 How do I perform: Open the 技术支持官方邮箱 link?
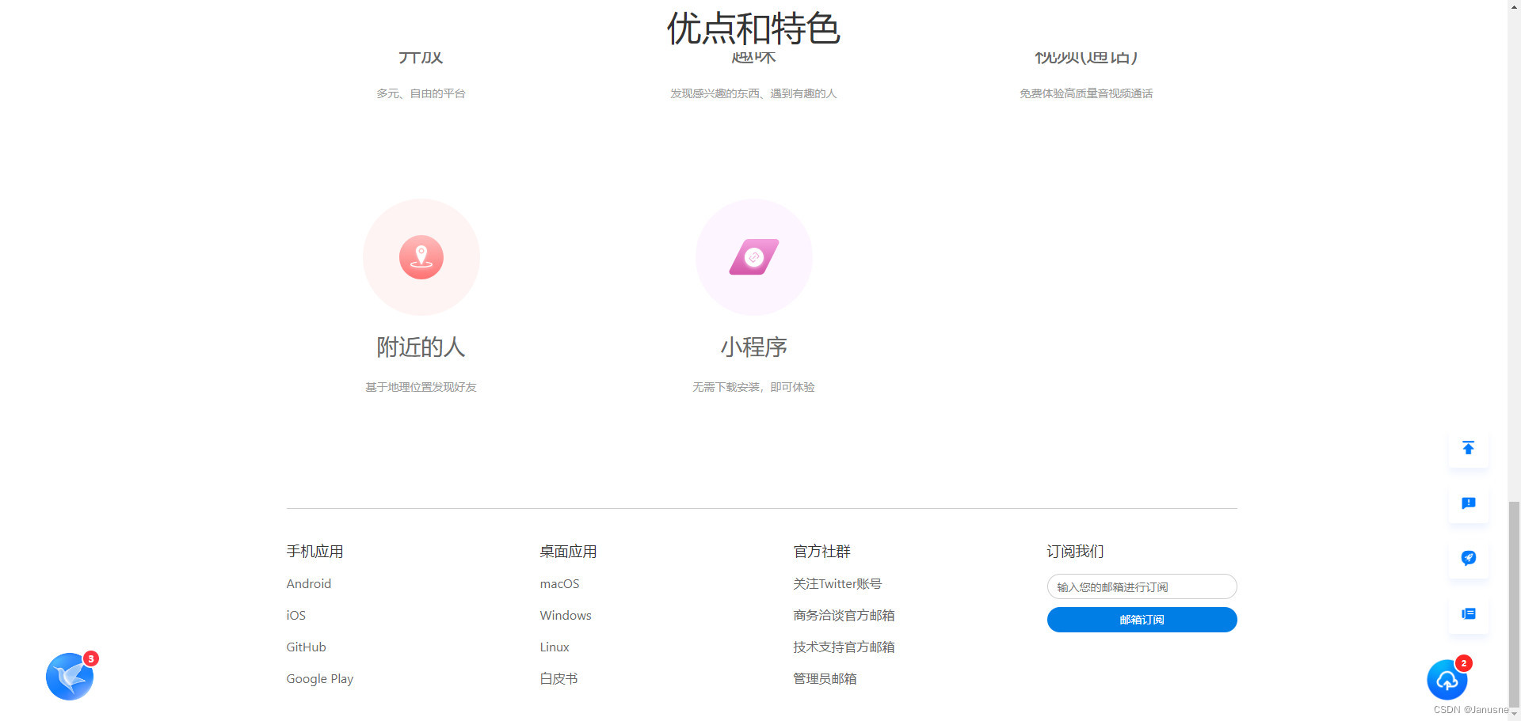click(844, 647)
